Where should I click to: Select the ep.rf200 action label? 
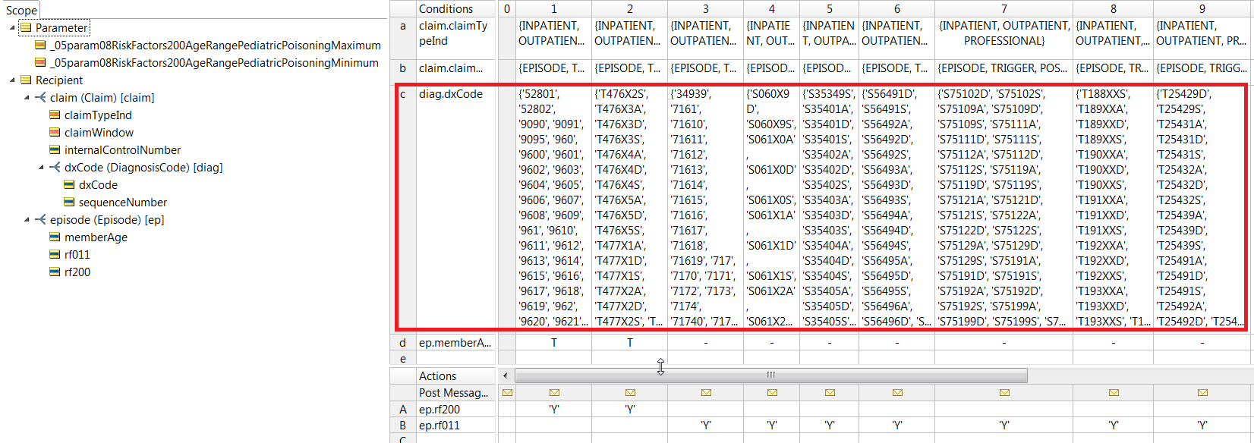pos(440,410)
